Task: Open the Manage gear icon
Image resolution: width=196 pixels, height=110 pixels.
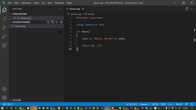Action: [4, 98]
